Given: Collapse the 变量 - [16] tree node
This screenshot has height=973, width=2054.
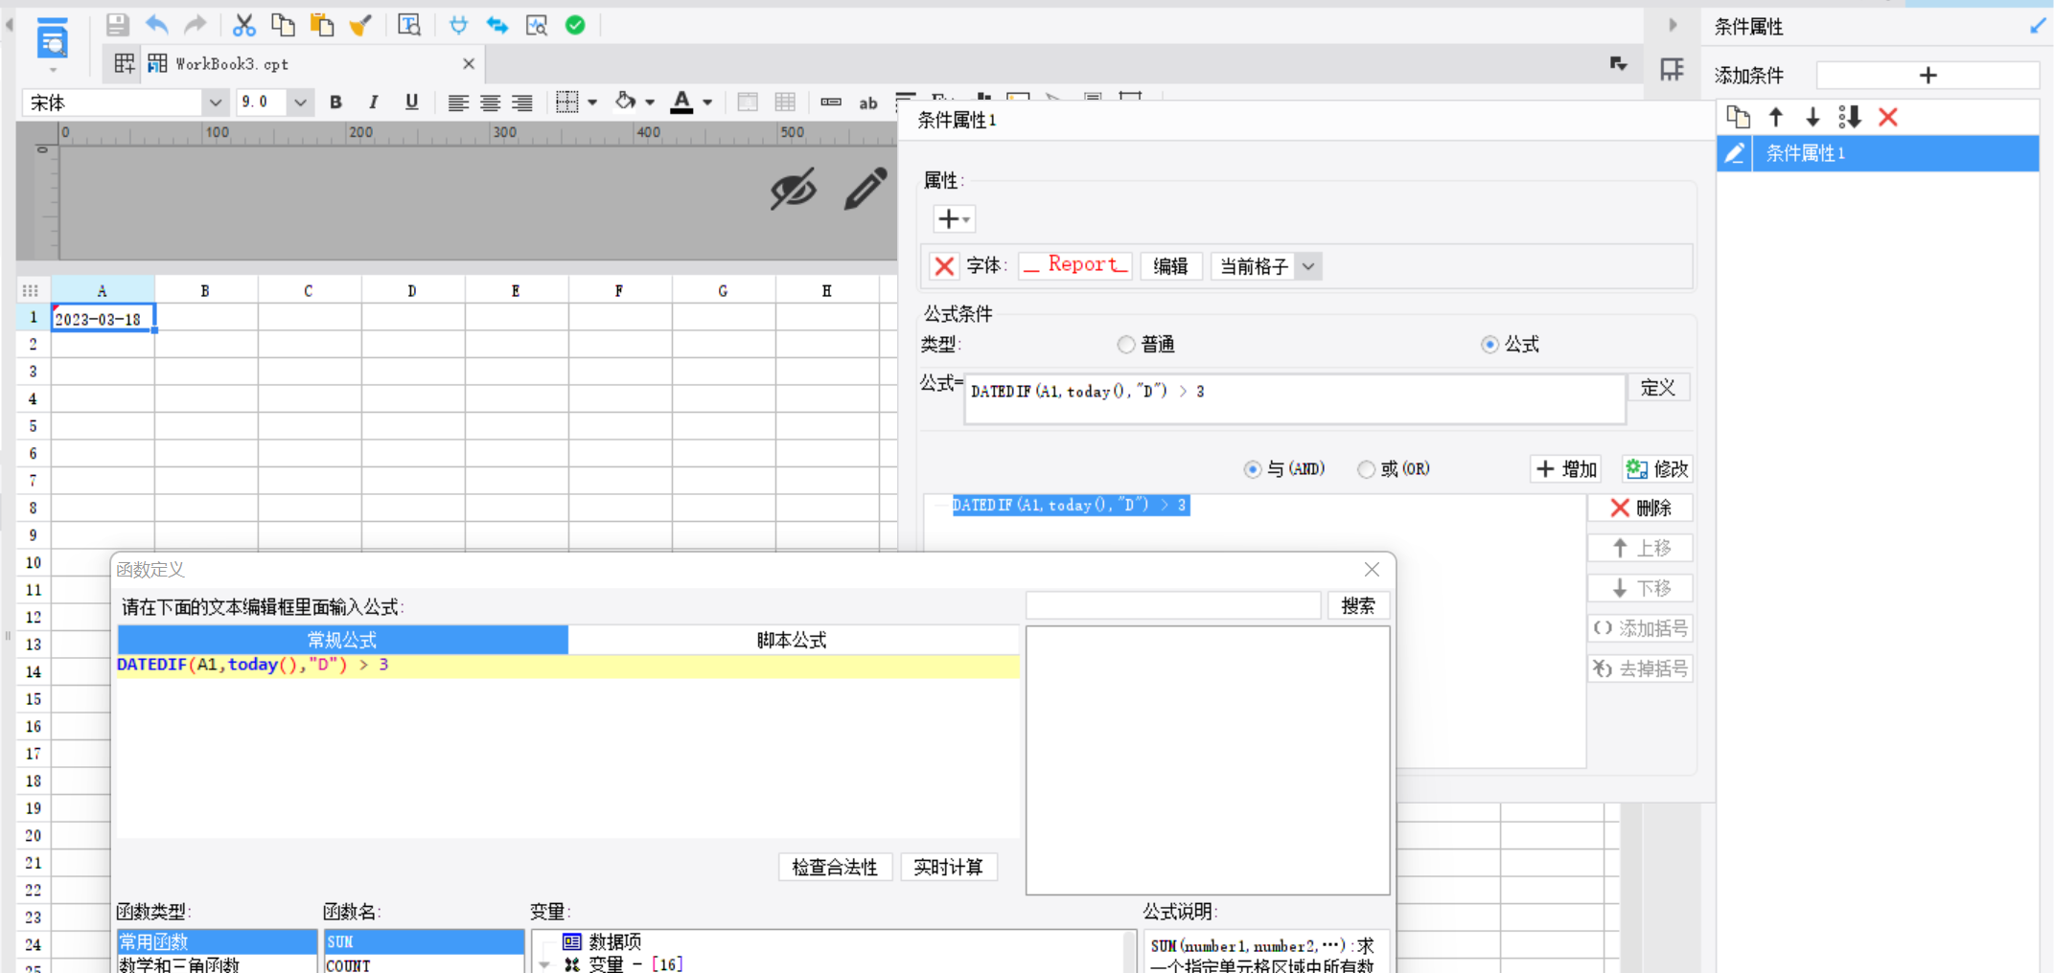Looking at the screenshot, I should (x=545, y=964).
